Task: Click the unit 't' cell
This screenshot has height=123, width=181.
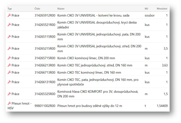Action: (145, 106)
